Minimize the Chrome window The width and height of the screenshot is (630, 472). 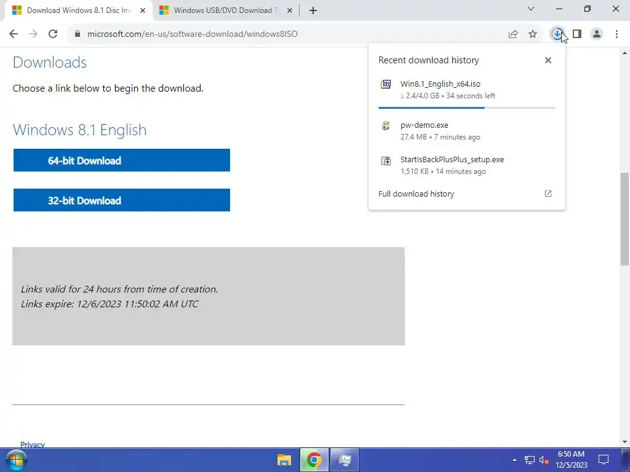coord(559,9)
